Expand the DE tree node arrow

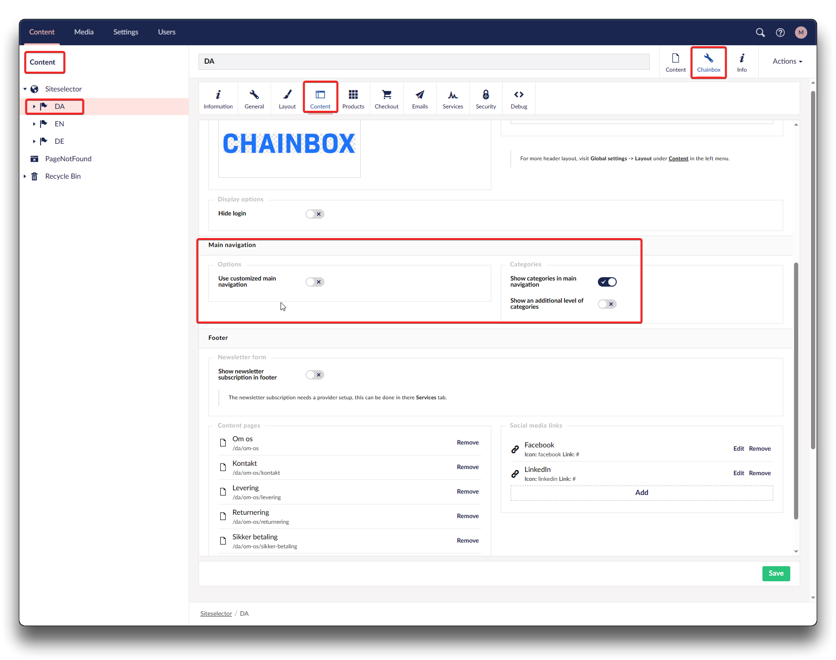click(x=34, y=141)
